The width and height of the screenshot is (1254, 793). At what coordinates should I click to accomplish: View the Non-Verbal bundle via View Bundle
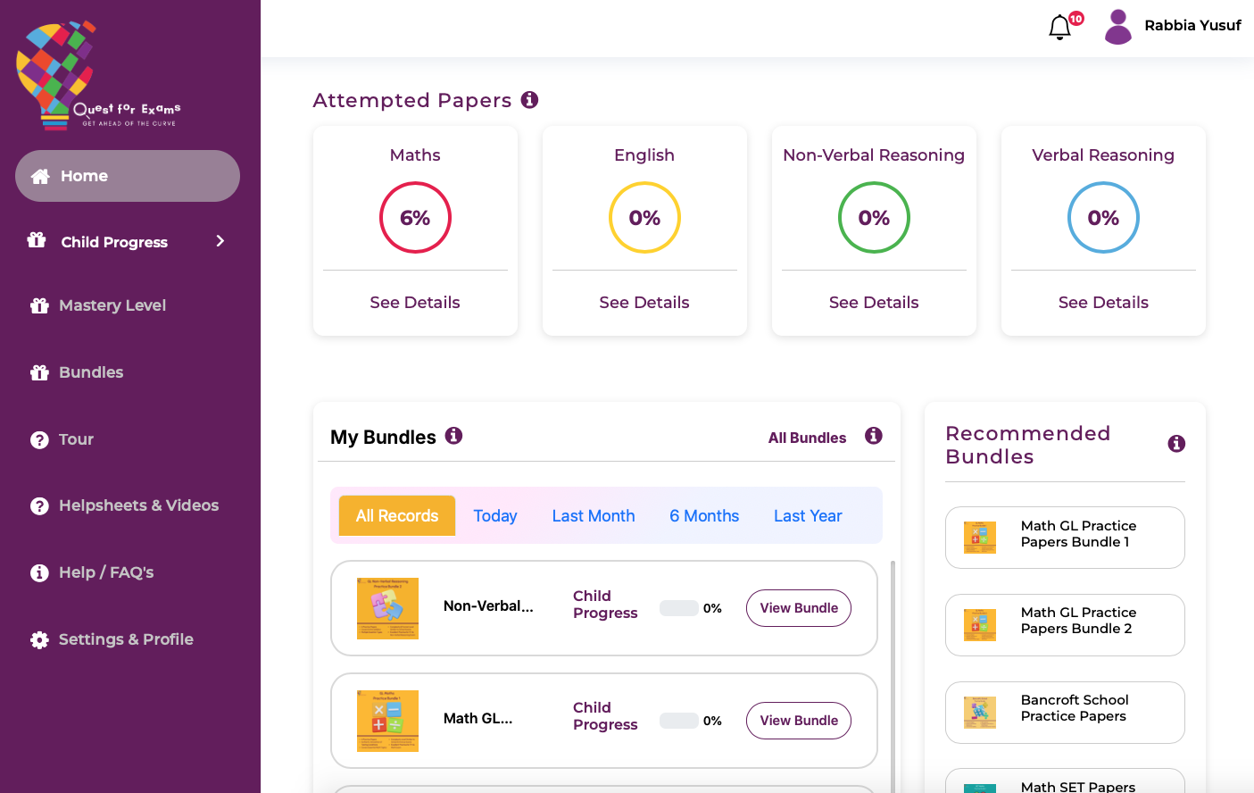click(799, 608)
